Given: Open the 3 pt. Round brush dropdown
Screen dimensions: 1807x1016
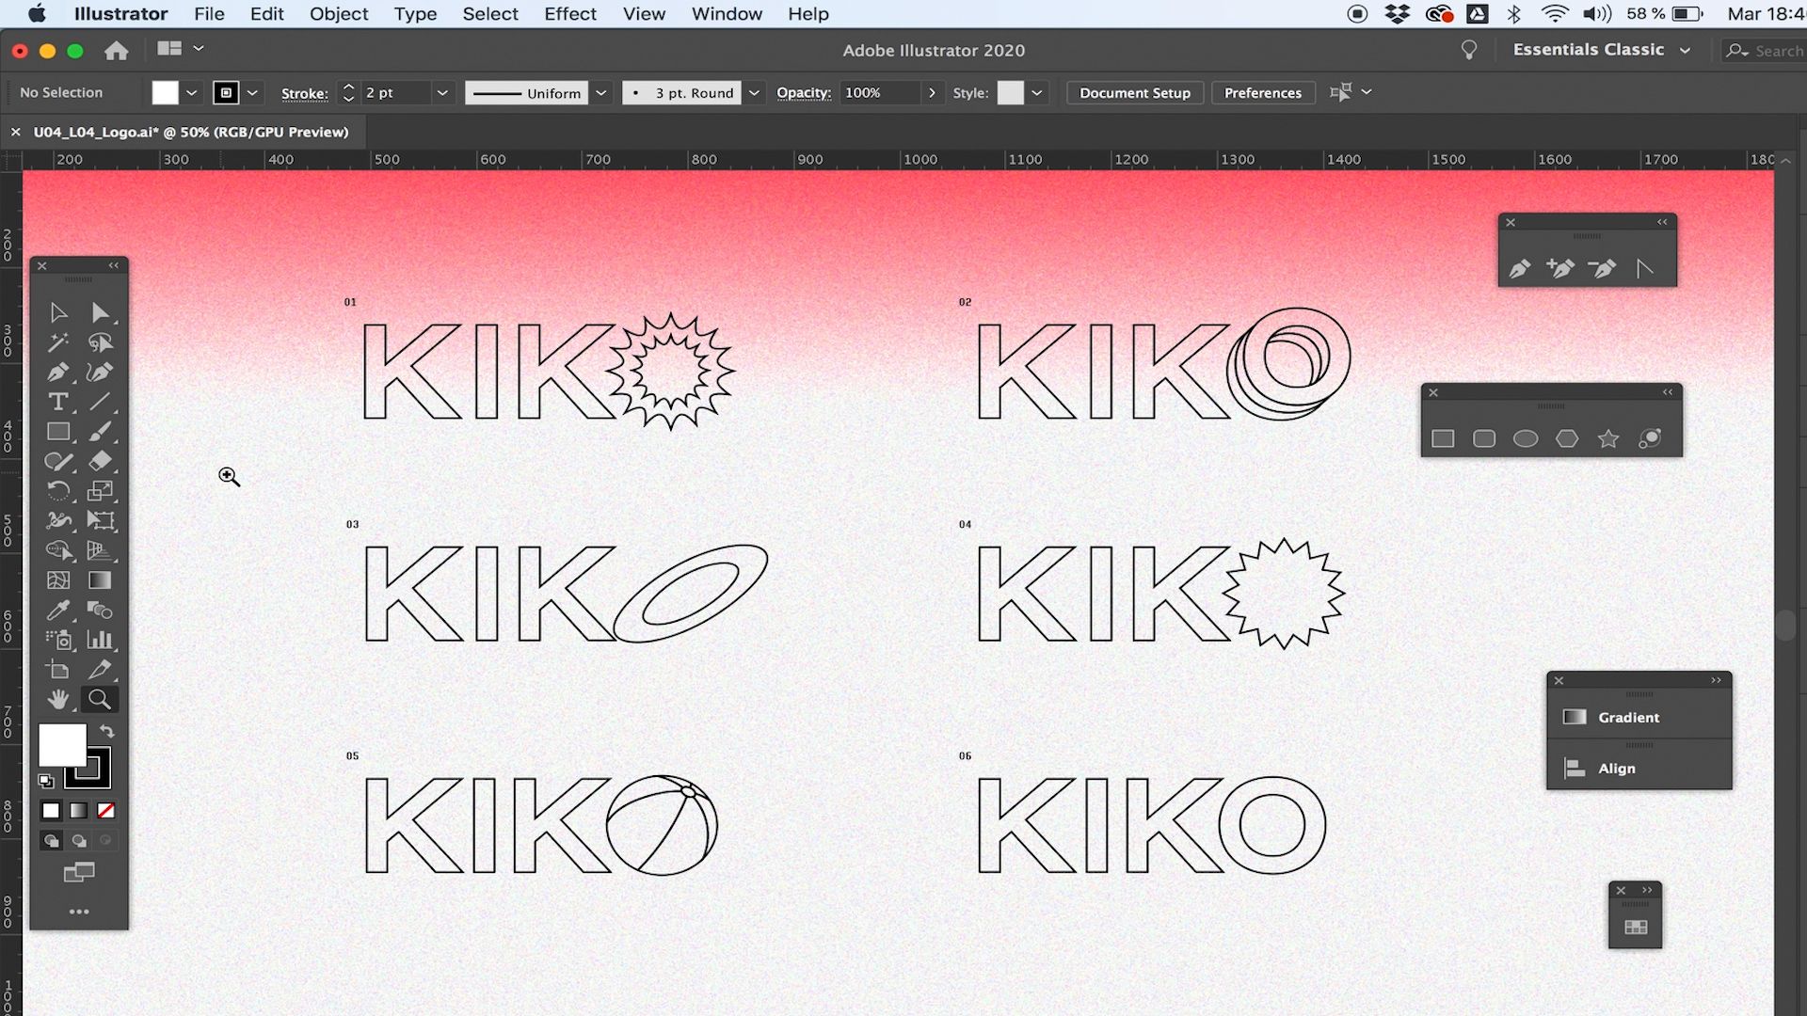Looking at the screenshot, I should [x=754, y=92].
